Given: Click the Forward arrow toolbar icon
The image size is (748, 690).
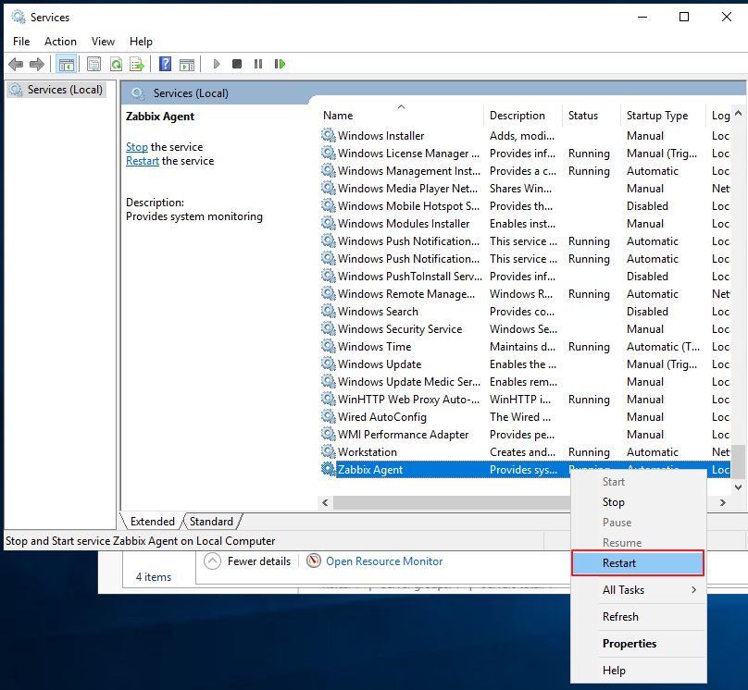Looking at the screenshot, I should 37,64.
